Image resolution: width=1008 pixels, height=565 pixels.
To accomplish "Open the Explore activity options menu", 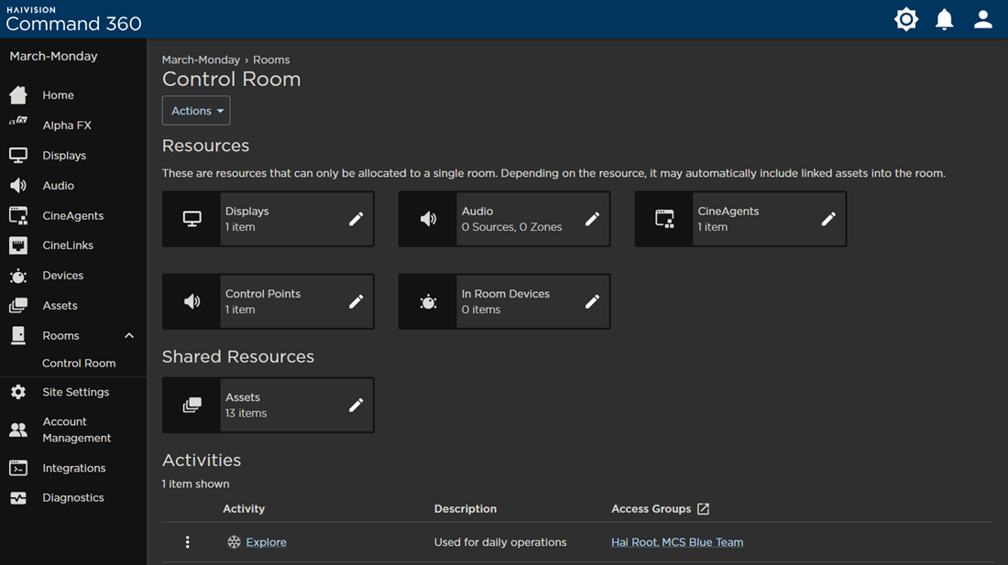I will point(187,542).
